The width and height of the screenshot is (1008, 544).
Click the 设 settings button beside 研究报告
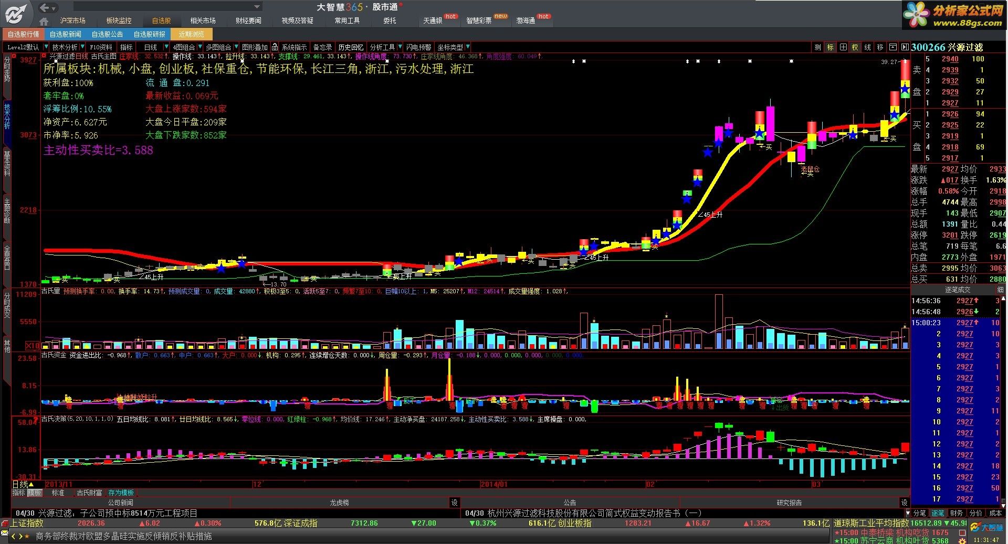pos(904,503)
